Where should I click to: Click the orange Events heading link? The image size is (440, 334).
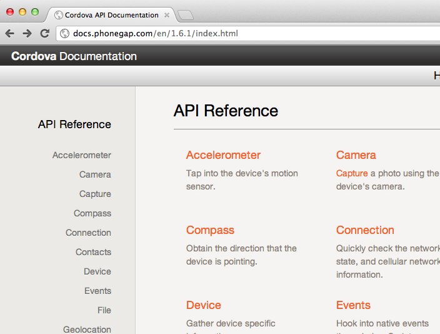tap(353, 305)
